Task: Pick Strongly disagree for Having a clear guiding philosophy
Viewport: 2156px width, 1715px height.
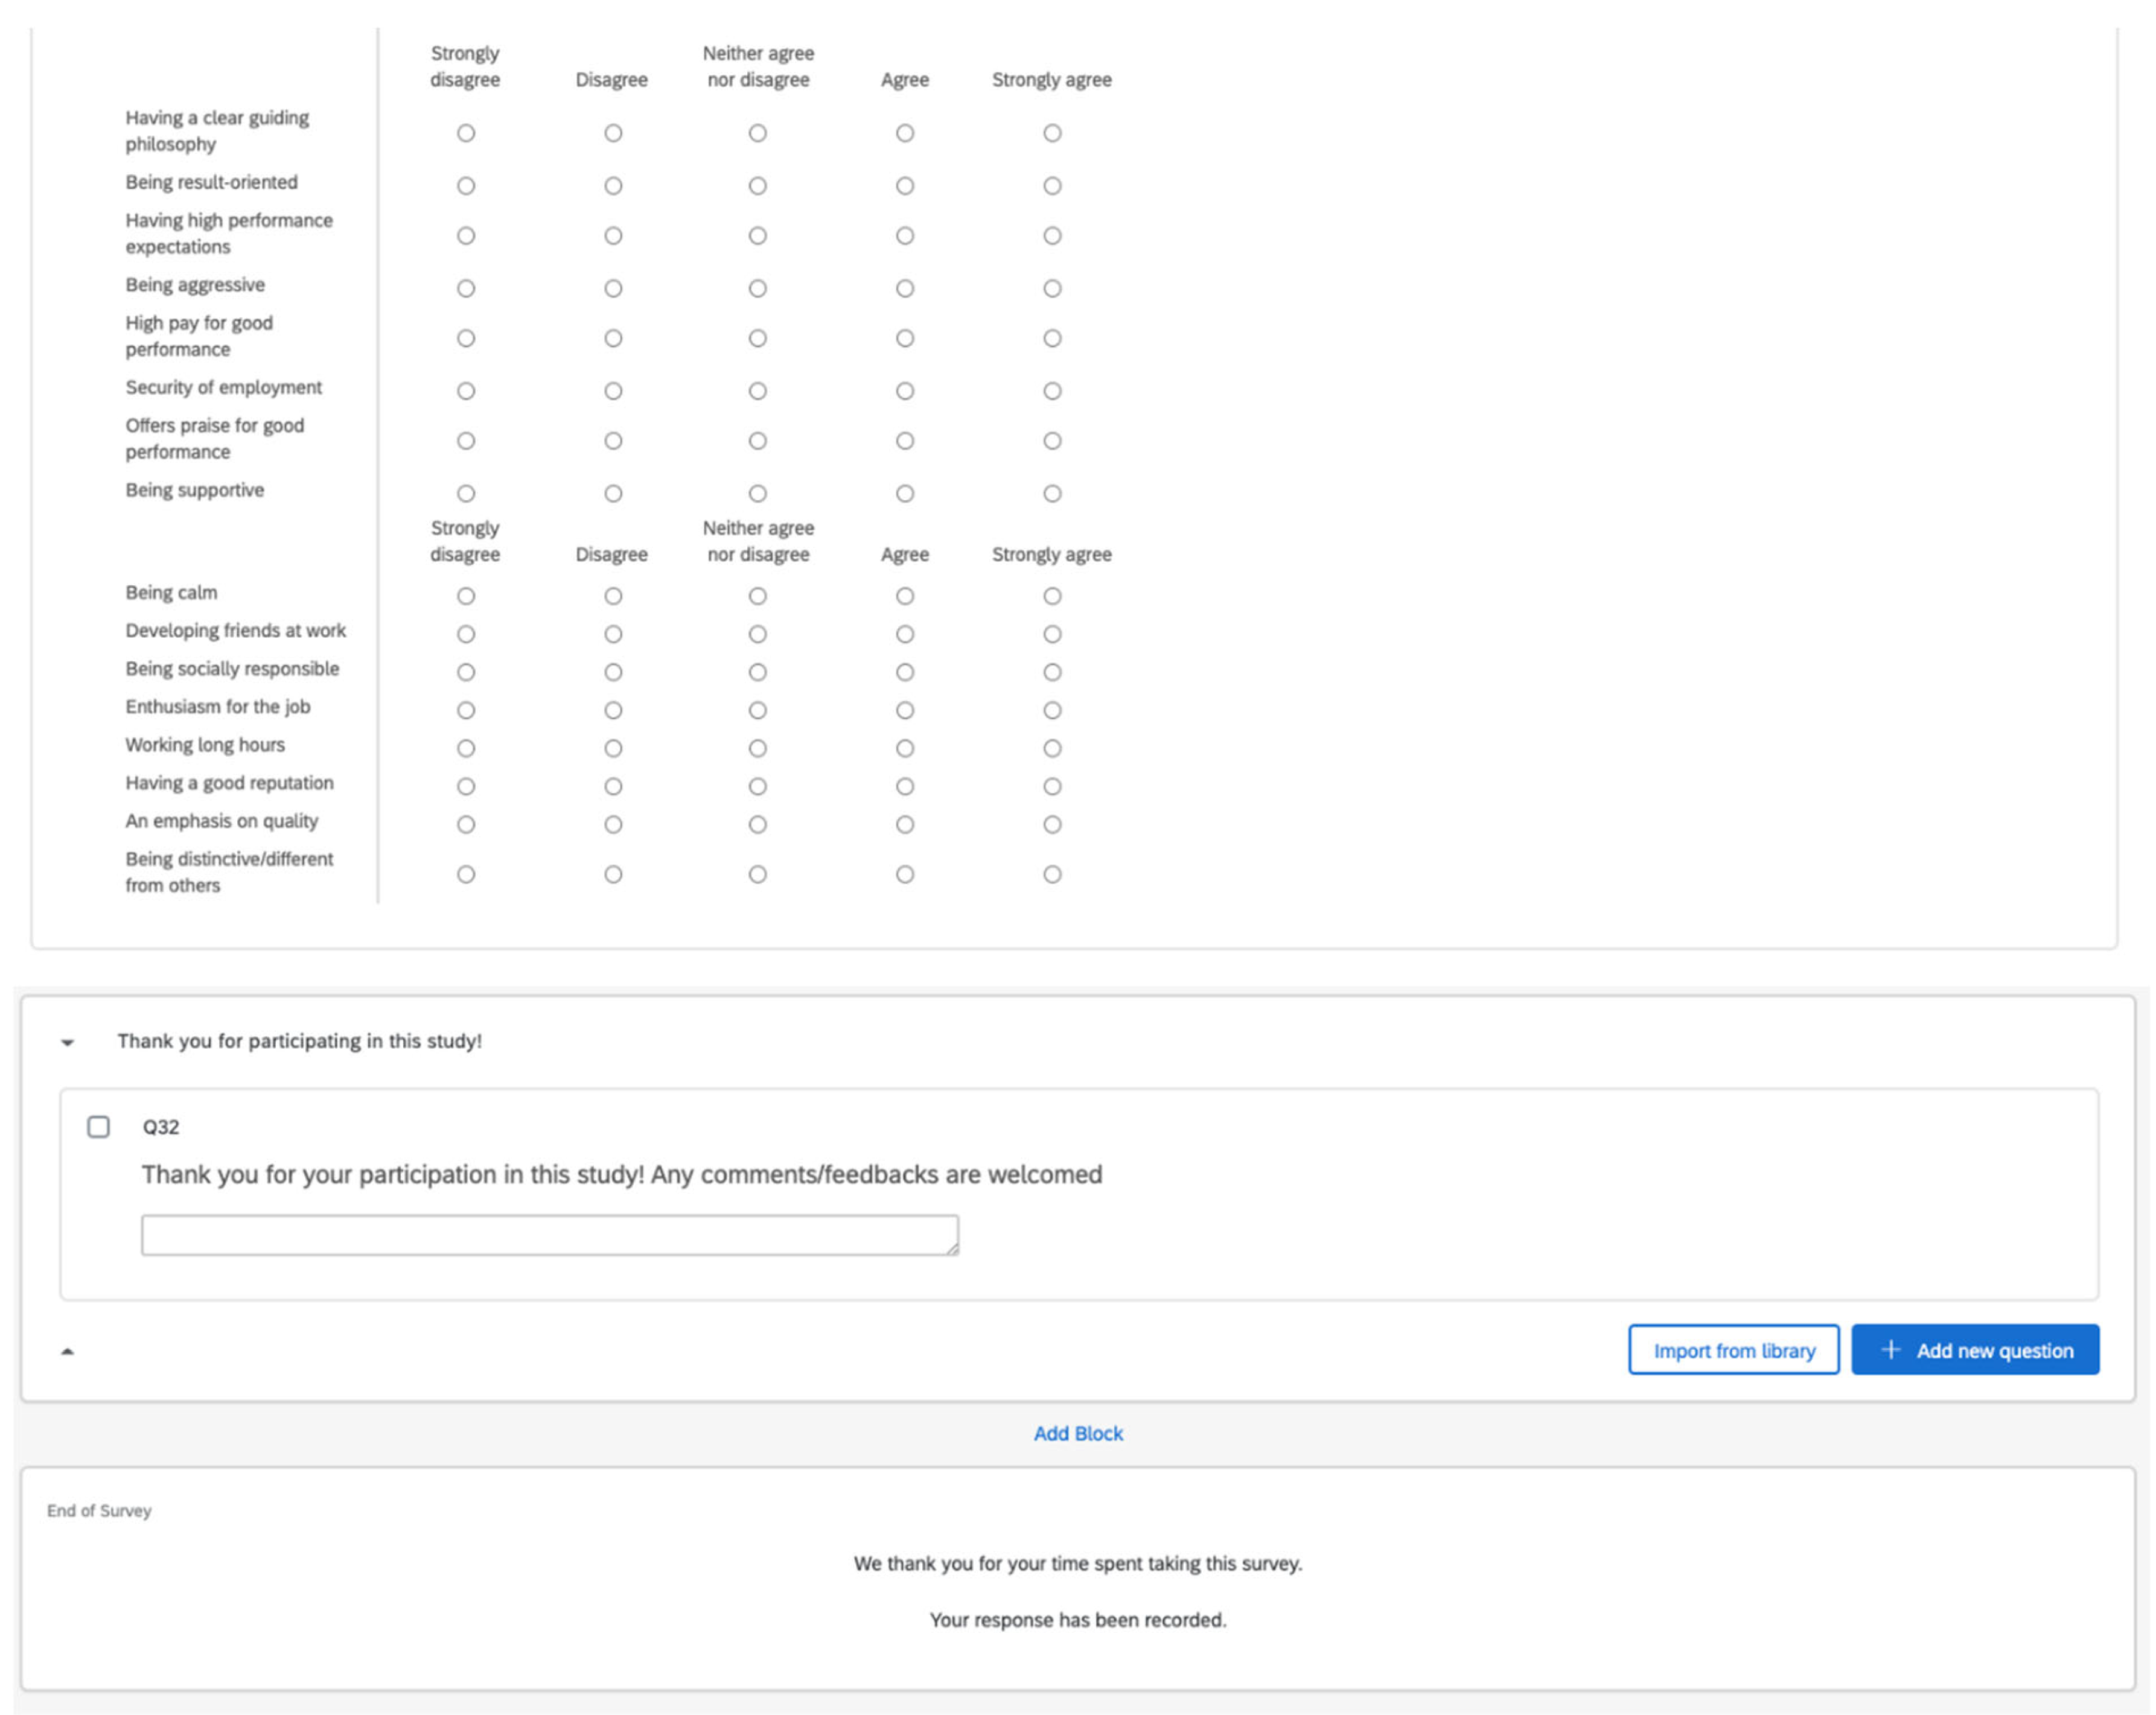Action: pos(466,133)
